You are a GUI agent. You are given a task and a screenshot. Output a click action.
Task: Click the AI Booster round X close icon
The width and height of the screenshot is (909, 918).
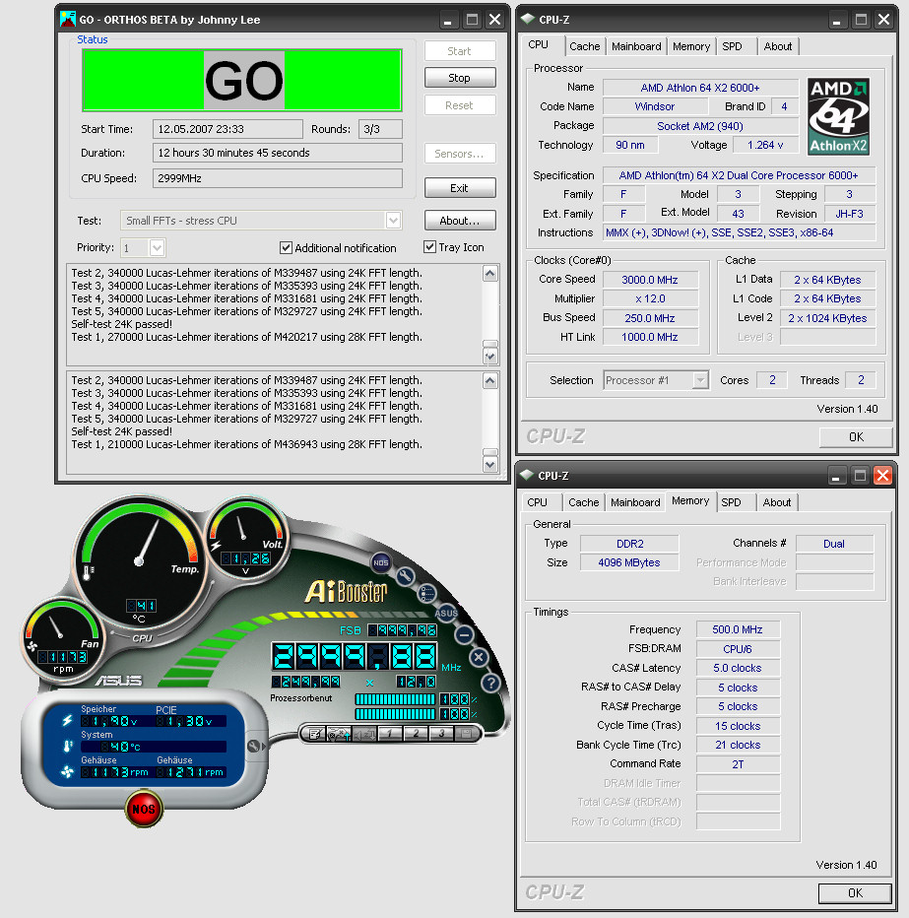[479, 657]
